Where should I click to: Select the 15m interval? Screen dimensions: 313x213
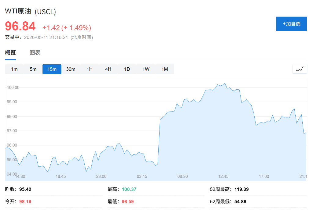(x=52, y=69)
